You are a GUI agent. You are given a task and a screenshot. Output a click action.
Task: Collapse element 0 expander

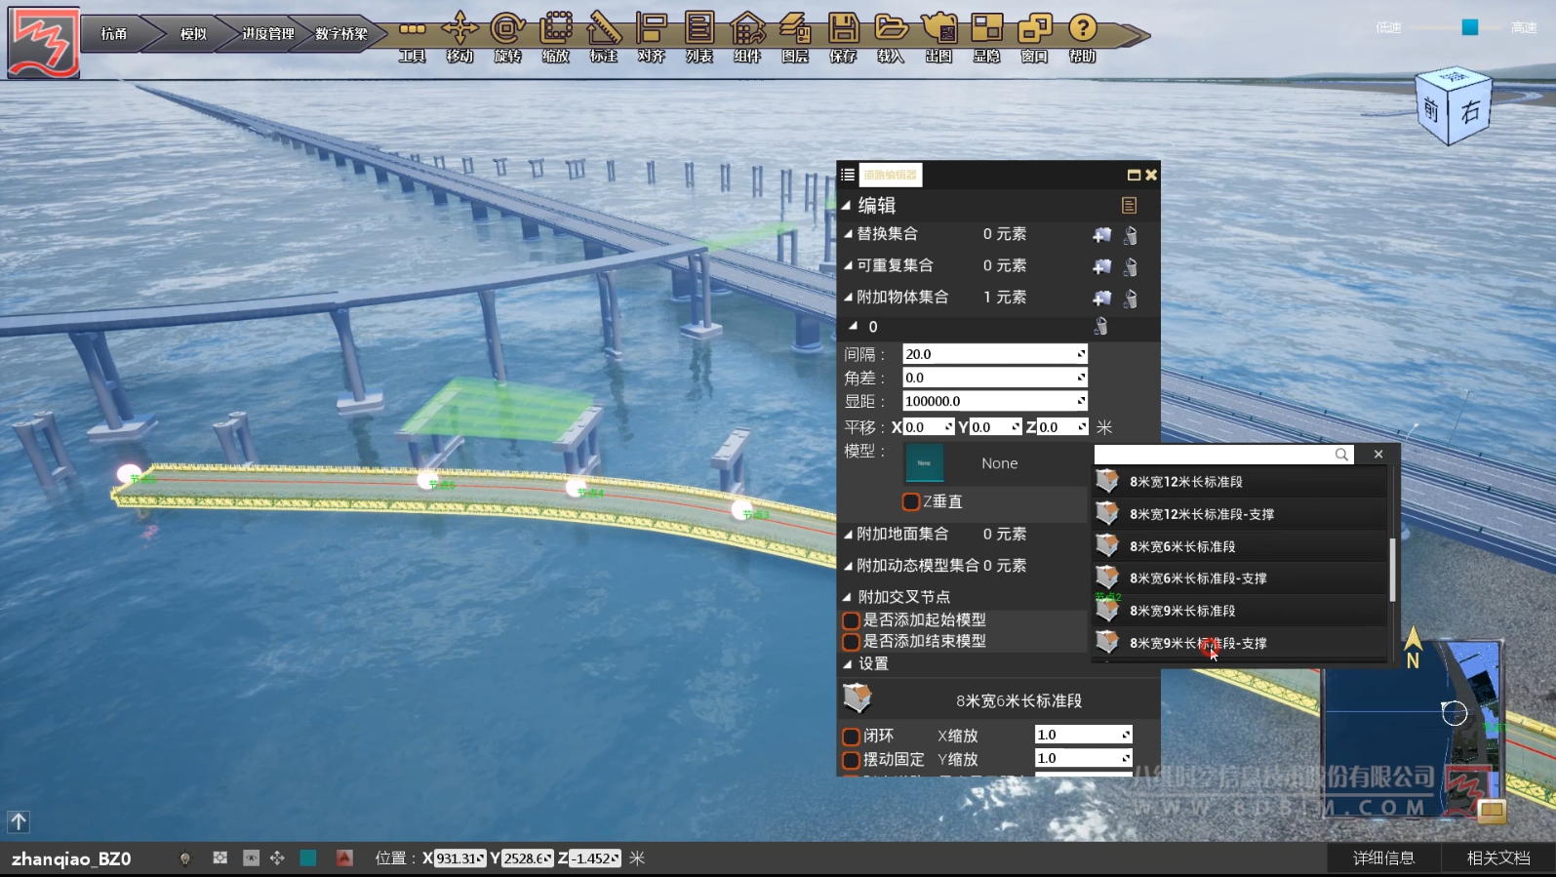click(x=854, y=326)
